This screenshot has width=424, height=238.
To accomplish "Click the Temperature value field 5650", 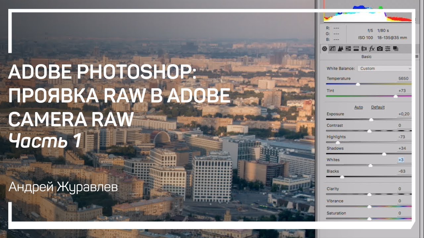I will (404, 79).
